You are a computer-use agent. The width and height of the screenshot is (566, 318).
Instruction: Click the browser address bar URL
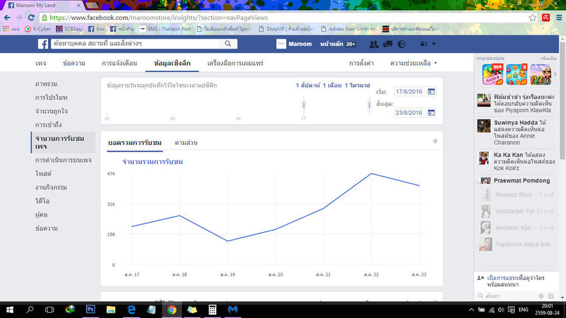pos(159,18)
